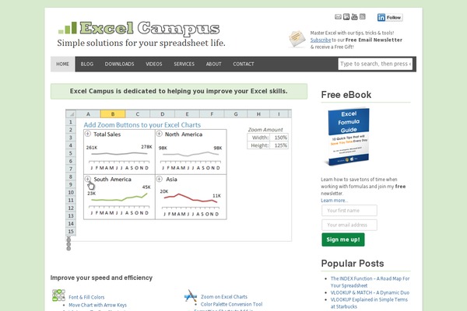Image resolution: width=467 pixels, height=311 pixels.
Task: Click the Width 150% zoom value cell
Action: click(x=280, y=138)
